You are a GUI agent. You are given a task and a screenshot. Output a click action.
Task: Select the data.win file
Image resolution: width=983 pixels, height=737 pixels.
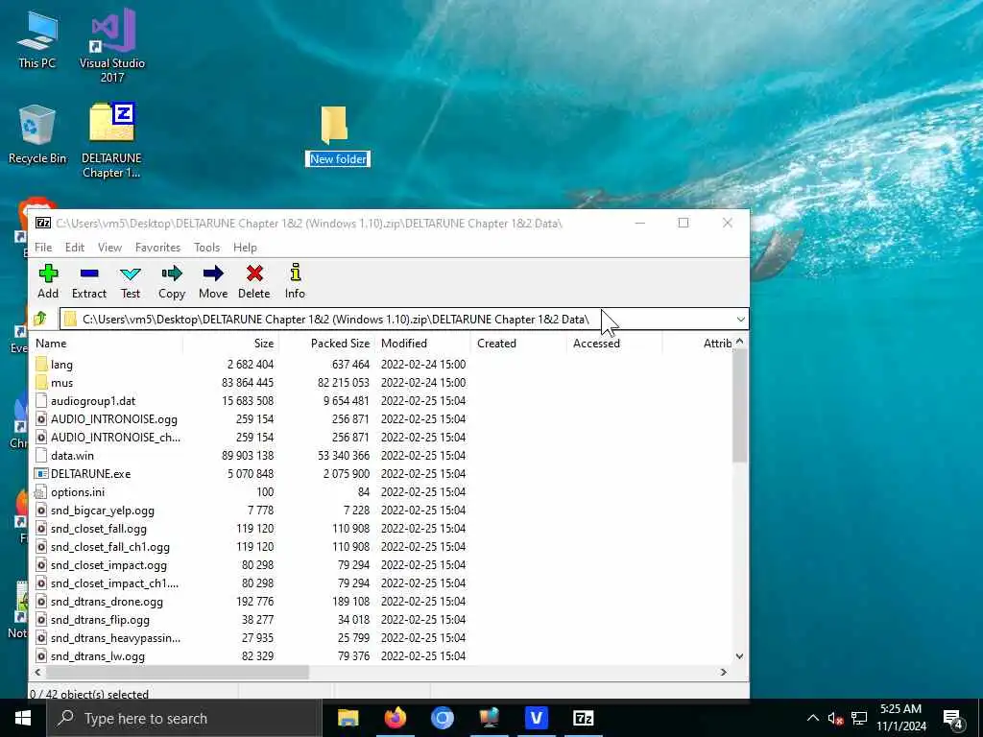point(72,456)
